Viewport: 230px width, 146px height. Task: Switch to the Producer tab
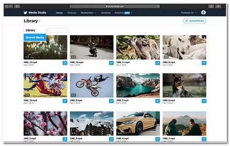point(72,13)
